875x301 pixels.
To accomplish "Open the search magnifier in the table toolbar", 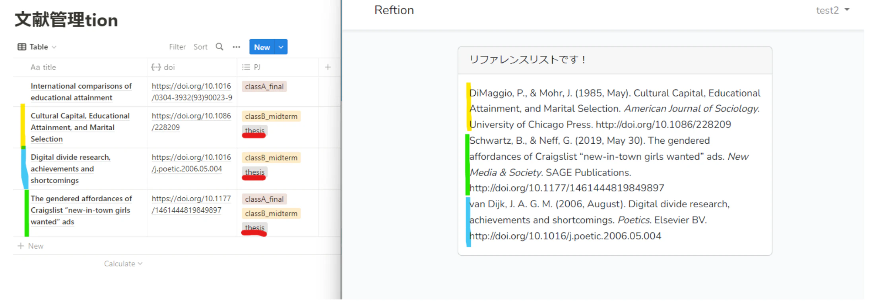I will coord(219,47).
